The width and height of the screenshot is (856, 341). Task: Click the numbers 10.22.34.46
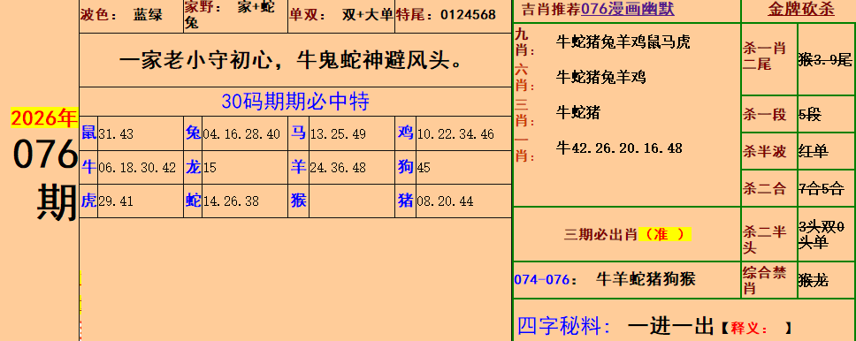tap(455, 134)
